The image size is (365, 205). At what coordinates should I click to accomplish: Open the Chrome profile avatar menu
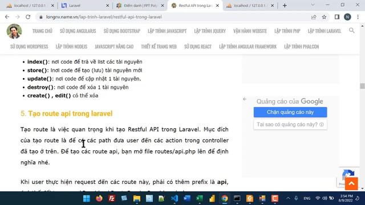pyautogui.click(x=347, y=17)
